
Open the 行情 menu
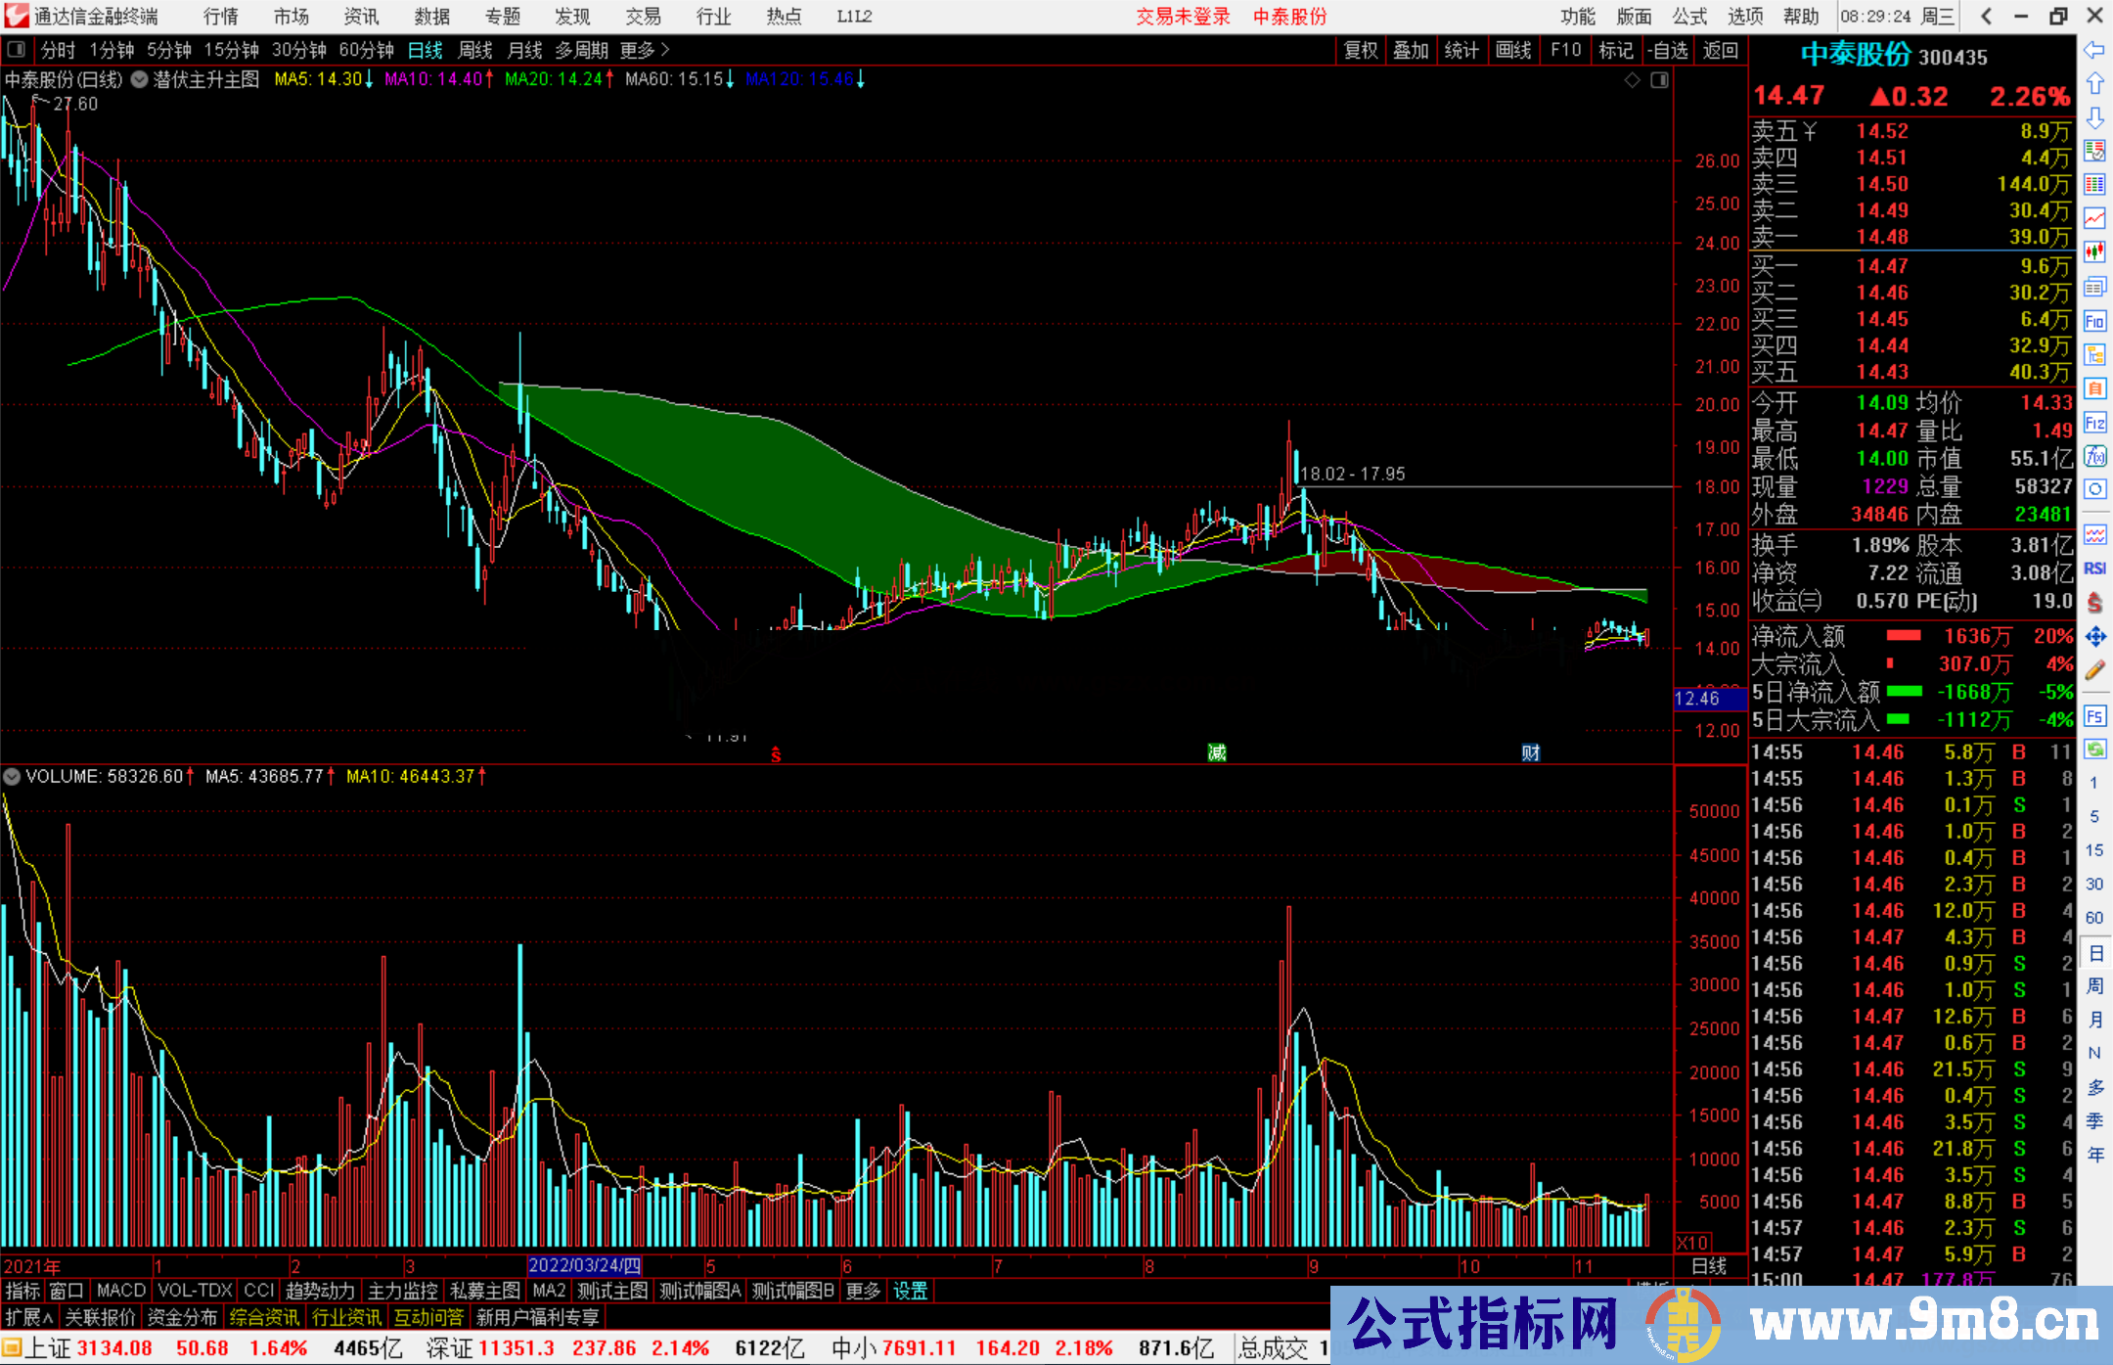(220, 17)
